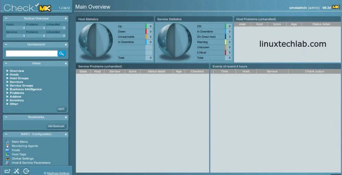Screen dimensions: 342x175
Task: Expand the Hosts node in Views
Action: [x=8, y=74]
